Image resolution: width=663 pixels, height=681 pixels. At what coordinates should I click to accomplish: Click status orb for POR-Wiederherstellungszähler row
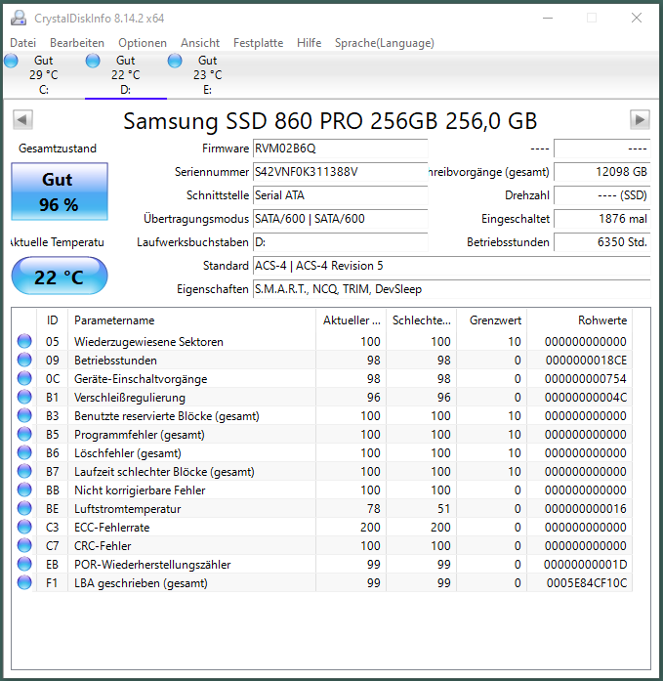click(x=24, y=564)
